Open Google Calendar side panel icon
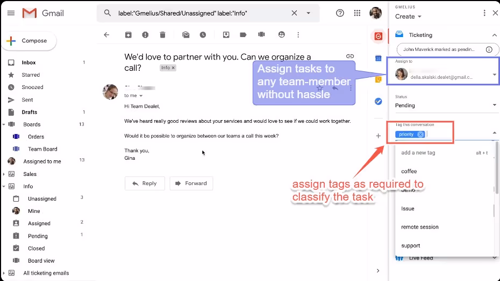Image resolution: width=500 pixels, height=281 pixels. (378, 58)
